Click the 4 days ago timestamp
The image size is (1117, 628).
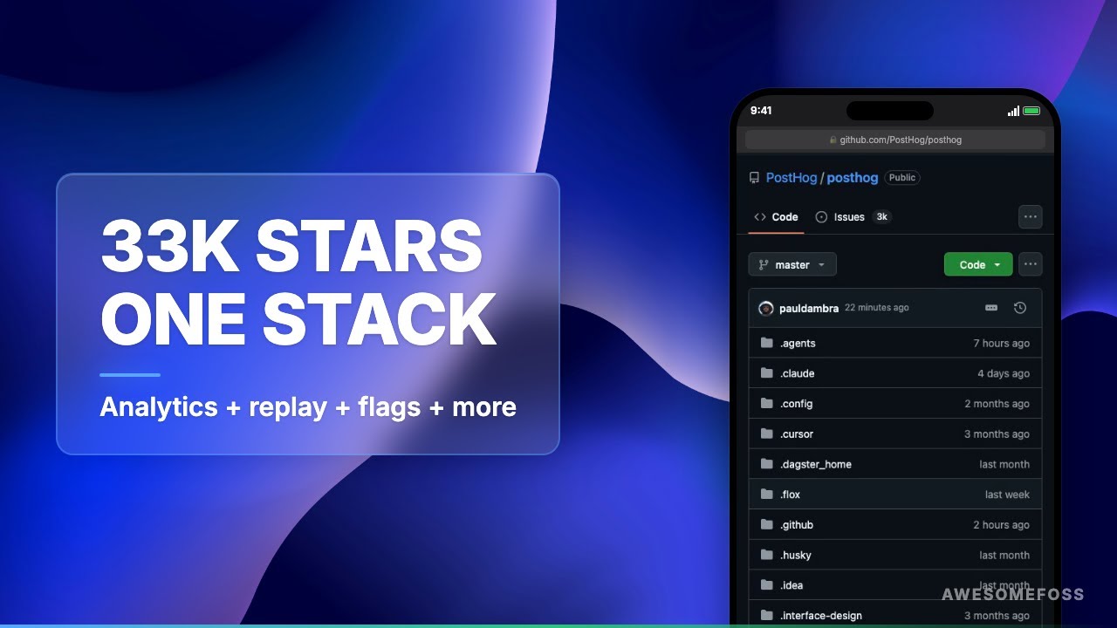1004,373
